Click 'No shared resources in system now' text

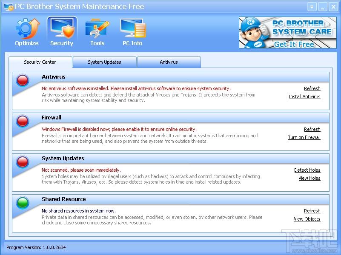79,211
